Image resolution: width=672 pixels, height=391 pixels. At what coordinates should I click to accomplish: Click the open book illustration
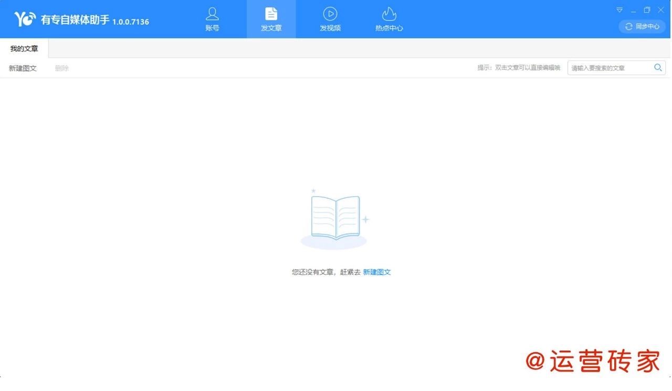click(335, 217)
